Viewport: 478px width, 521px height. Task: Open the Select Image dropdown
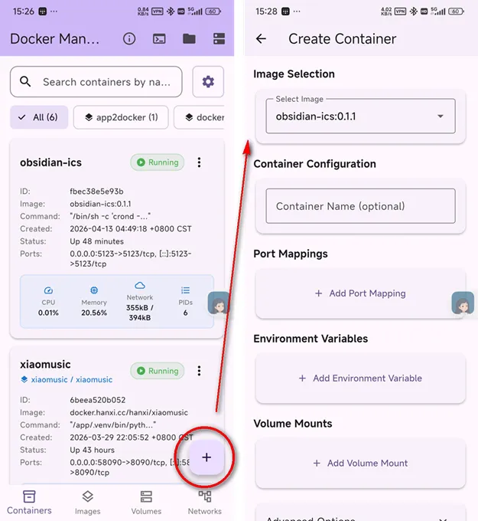click(x=360, y=116)
